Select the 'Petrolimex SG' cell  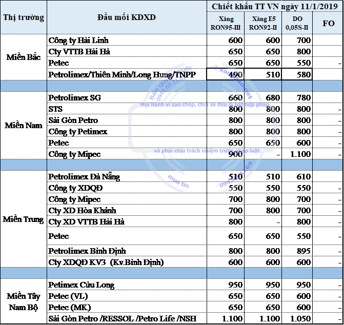coord(127,97)
